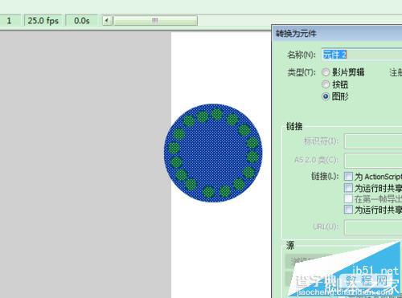
Task: Click the 25.0 fps frame rate display
Action: pyautogui.click(x=43, y=20)
